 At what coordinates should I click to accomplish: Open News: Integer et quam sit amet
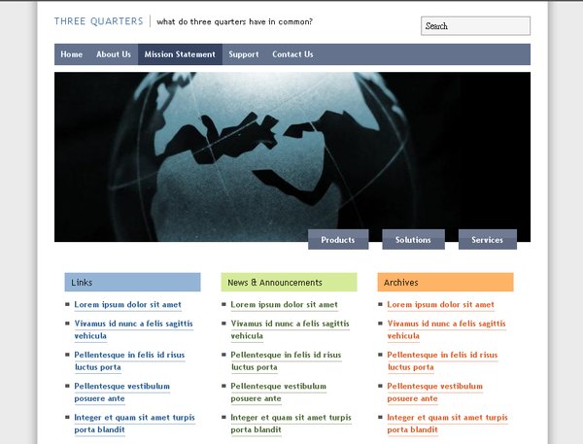[x=291, y=424]
